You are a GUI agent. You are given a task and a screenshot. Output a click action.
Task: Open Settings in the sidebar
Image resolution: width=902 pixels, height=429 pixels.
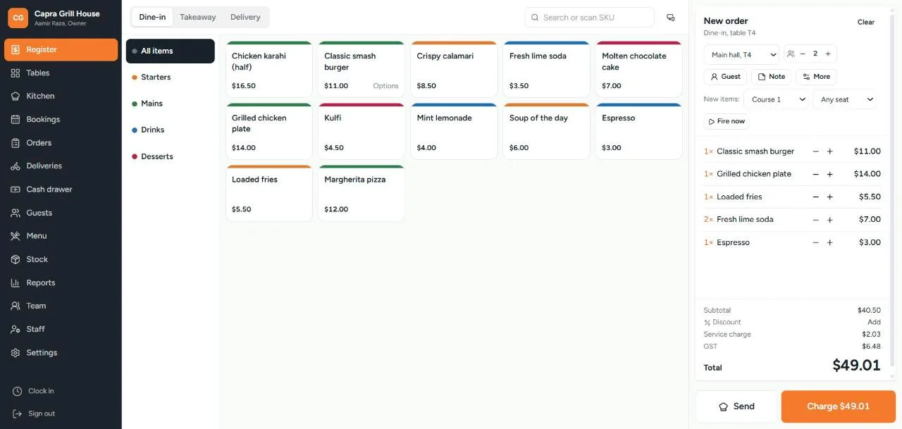tap(61, 352)
